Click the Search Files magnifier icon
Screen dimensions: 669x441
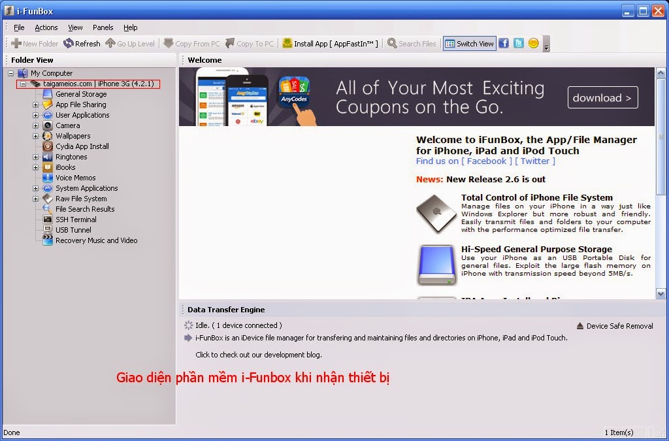coord(392,43)
